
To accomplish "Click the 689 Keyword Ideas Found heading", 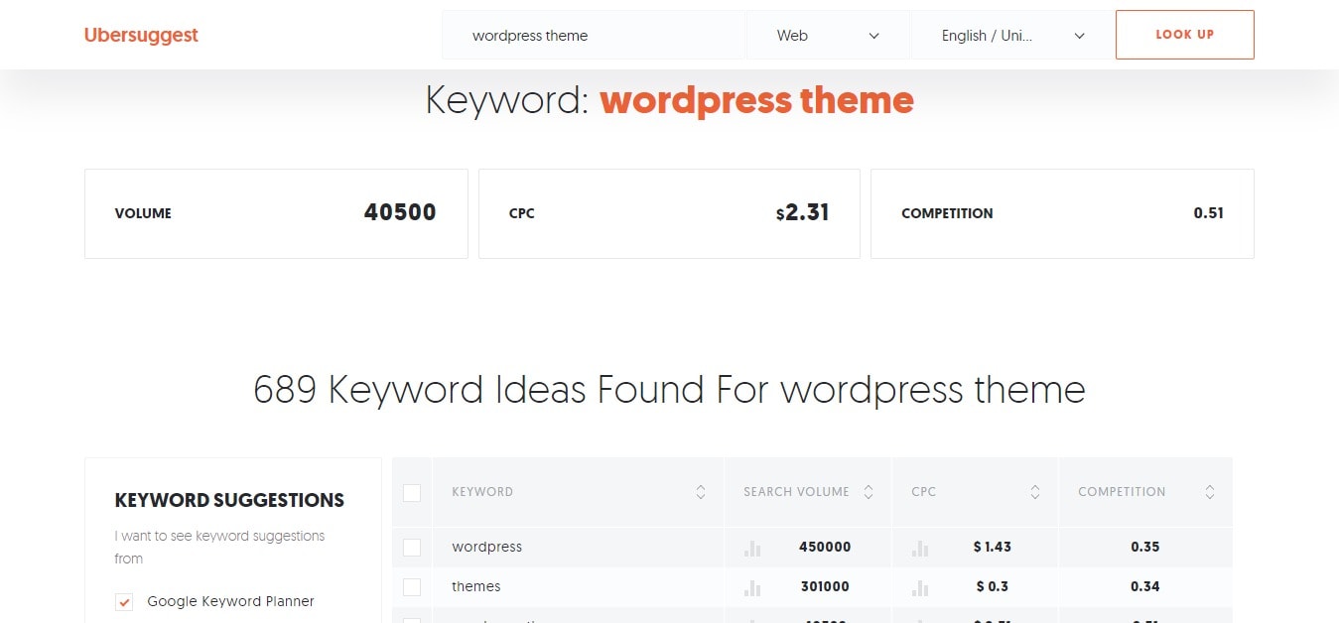I will tap(669, 390).
